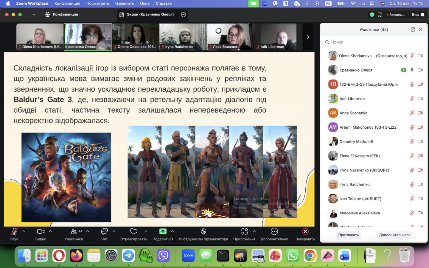Expand the audio options arrow next to Звук
The width and height of the screenshot is (429, 268).
point(24,231)
